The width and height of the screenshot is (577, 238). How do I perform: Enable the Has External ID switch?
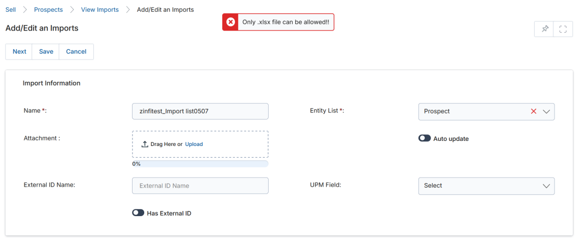[138, 213]
